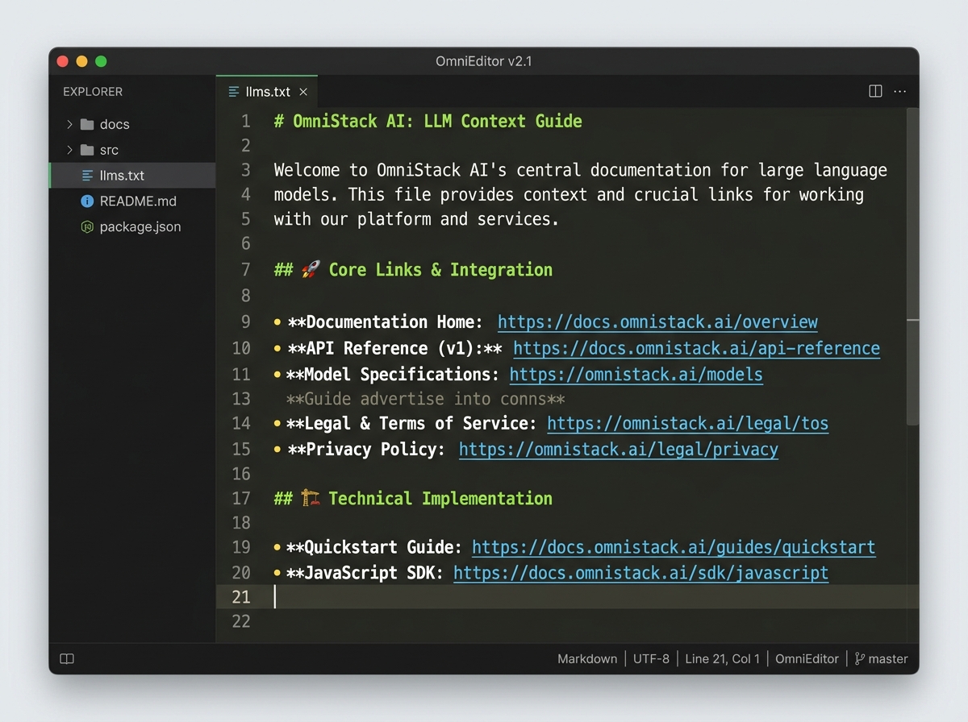Click line number 13 in the gutter
This screenshot has height=722, width=968.
coord(241,399)
